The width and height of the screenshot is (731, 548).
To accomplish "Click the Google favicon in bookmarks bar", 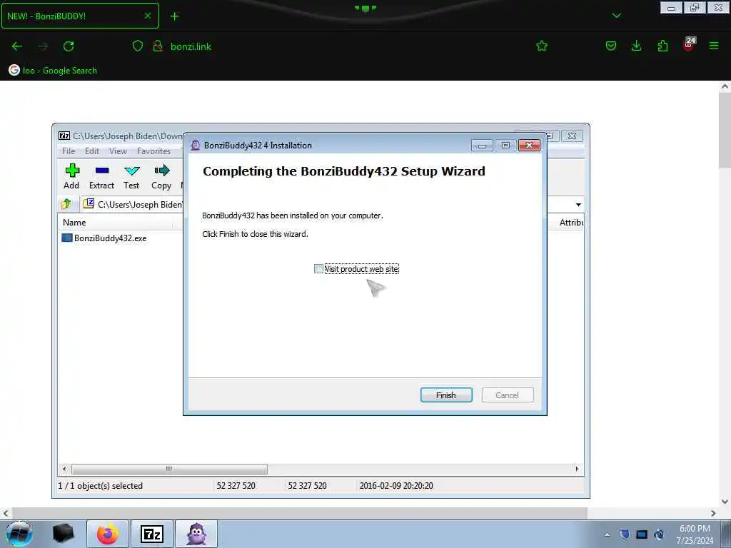I will click(x=14, y=71).
